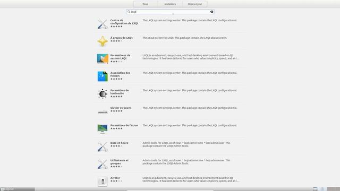Screen dimensions: 340x191
Task: Click the Paramètres de luminosité brightness icon
Action: click(103, 94)
